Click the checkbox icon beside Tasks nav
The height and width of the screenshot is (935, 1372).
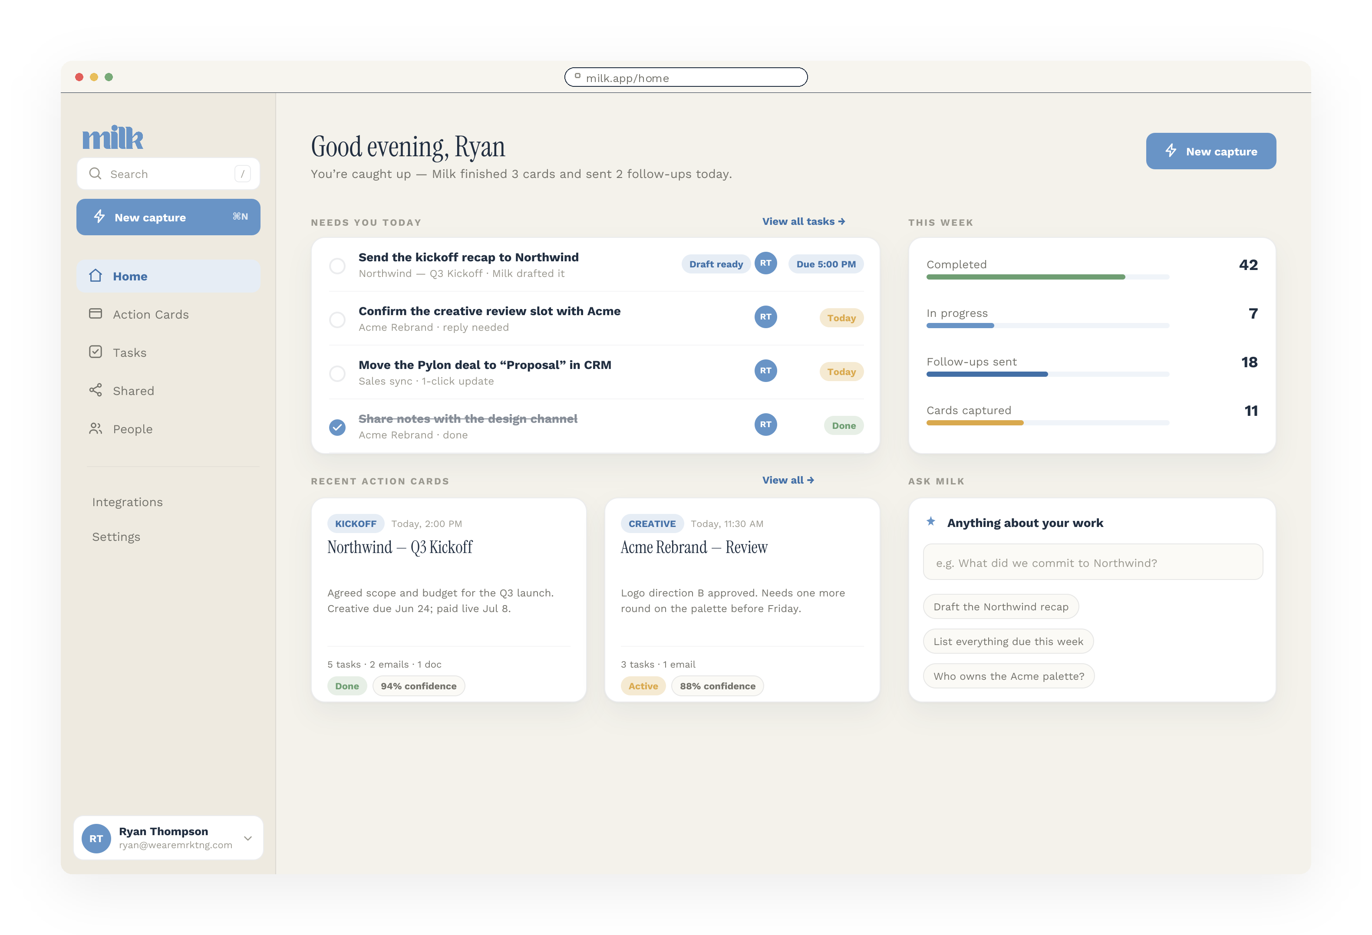96,352
